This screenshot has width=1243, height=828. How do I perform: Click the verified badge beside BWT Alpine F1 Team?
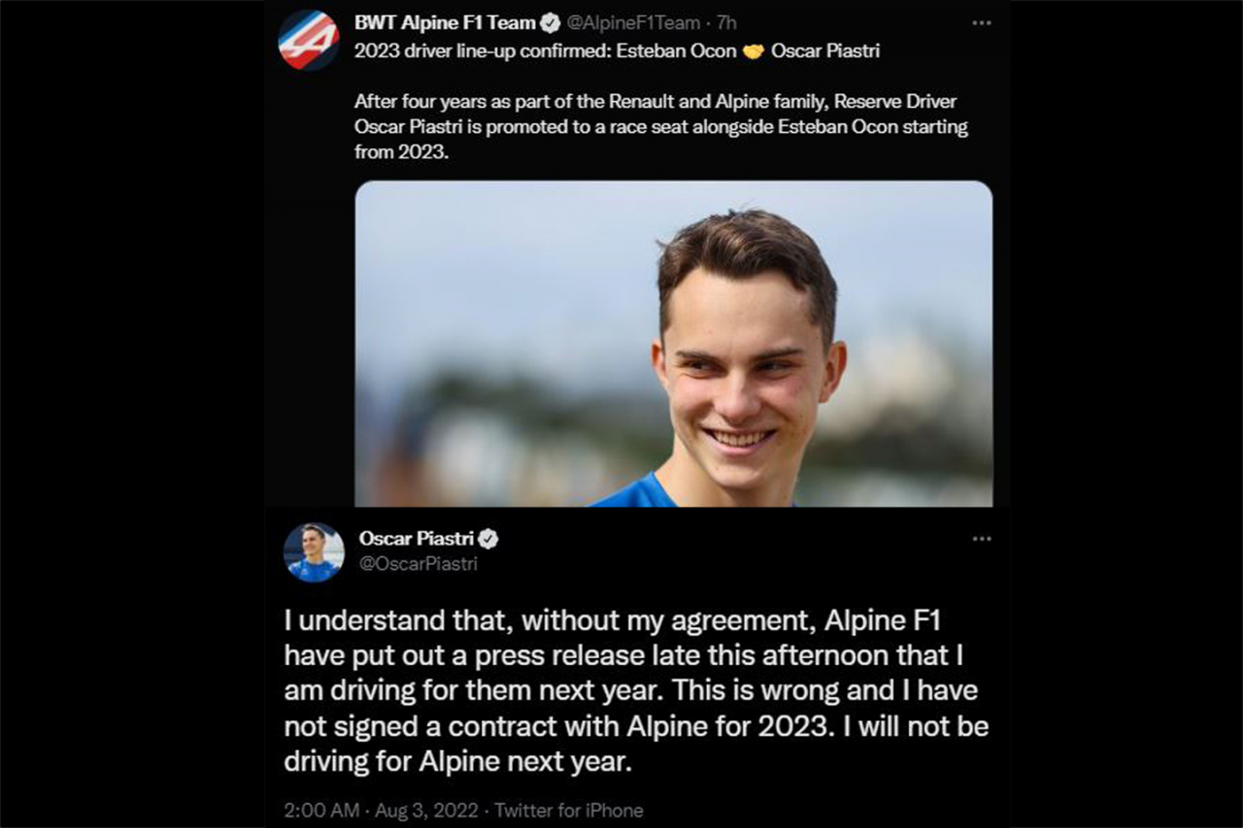pyautogui.click(x=551, y=23)
